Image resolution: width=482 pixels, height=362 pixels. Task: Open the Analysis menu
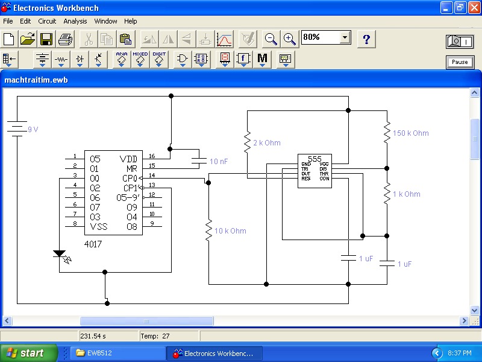(x=75, y=21)
